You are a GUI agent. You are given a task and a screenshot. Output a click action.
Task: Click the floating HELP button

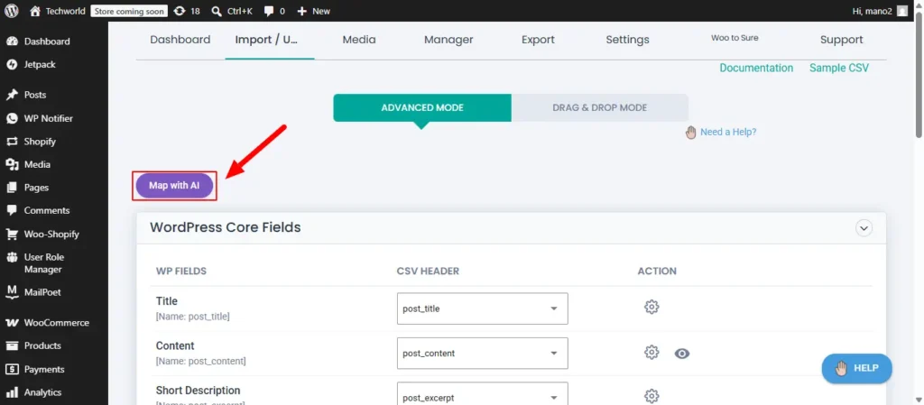(x=857, y=369)
